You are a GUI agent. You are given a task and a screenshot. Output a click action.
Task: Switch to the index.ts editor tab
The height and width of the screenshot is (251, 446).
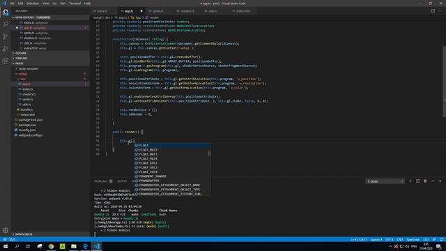tap(104, 11)
